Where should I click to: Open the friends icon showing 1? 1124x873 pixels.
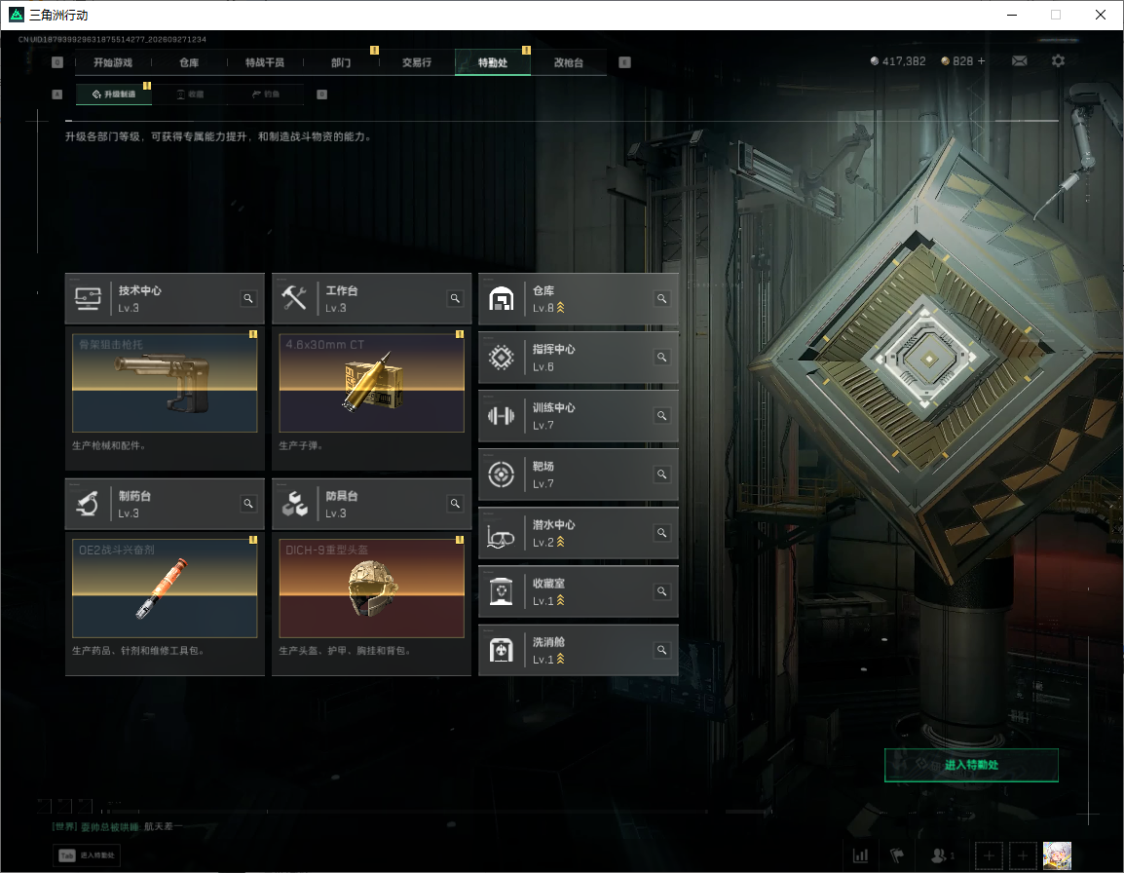tap(942, 855)
